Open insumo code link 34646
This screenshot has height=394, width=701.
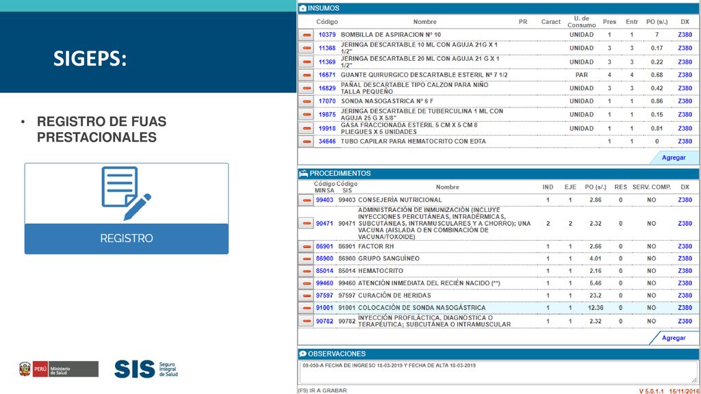pos(327,142)
